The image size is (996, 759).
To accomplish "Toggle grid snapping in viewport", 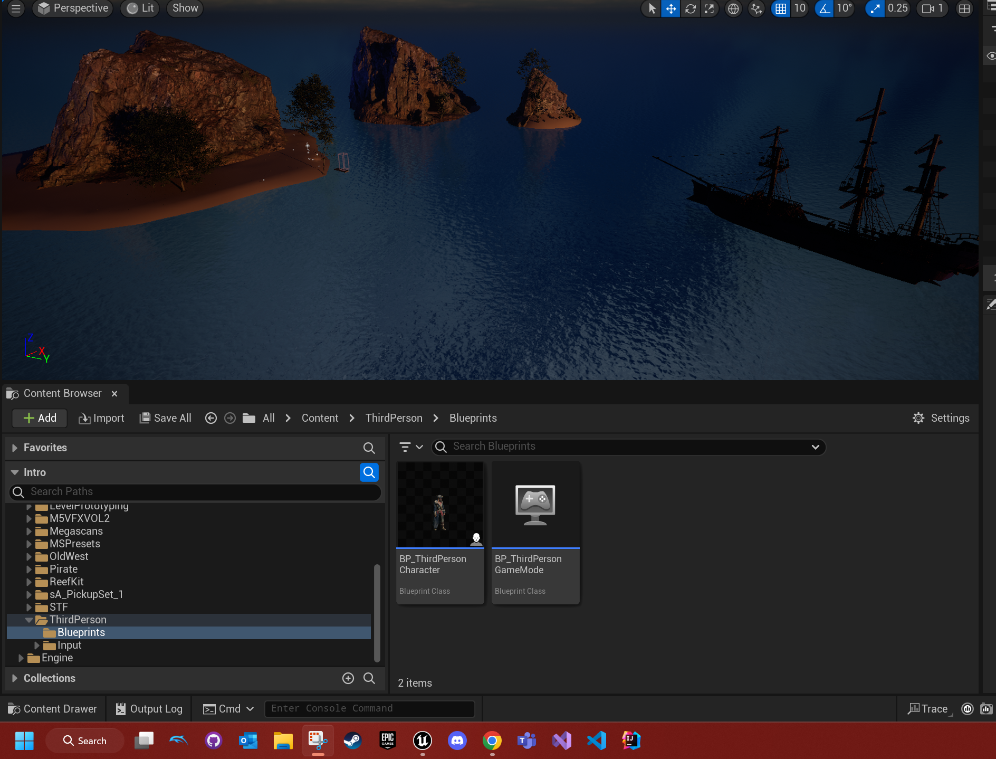I will pyautogui.click(x=780, y=8).
